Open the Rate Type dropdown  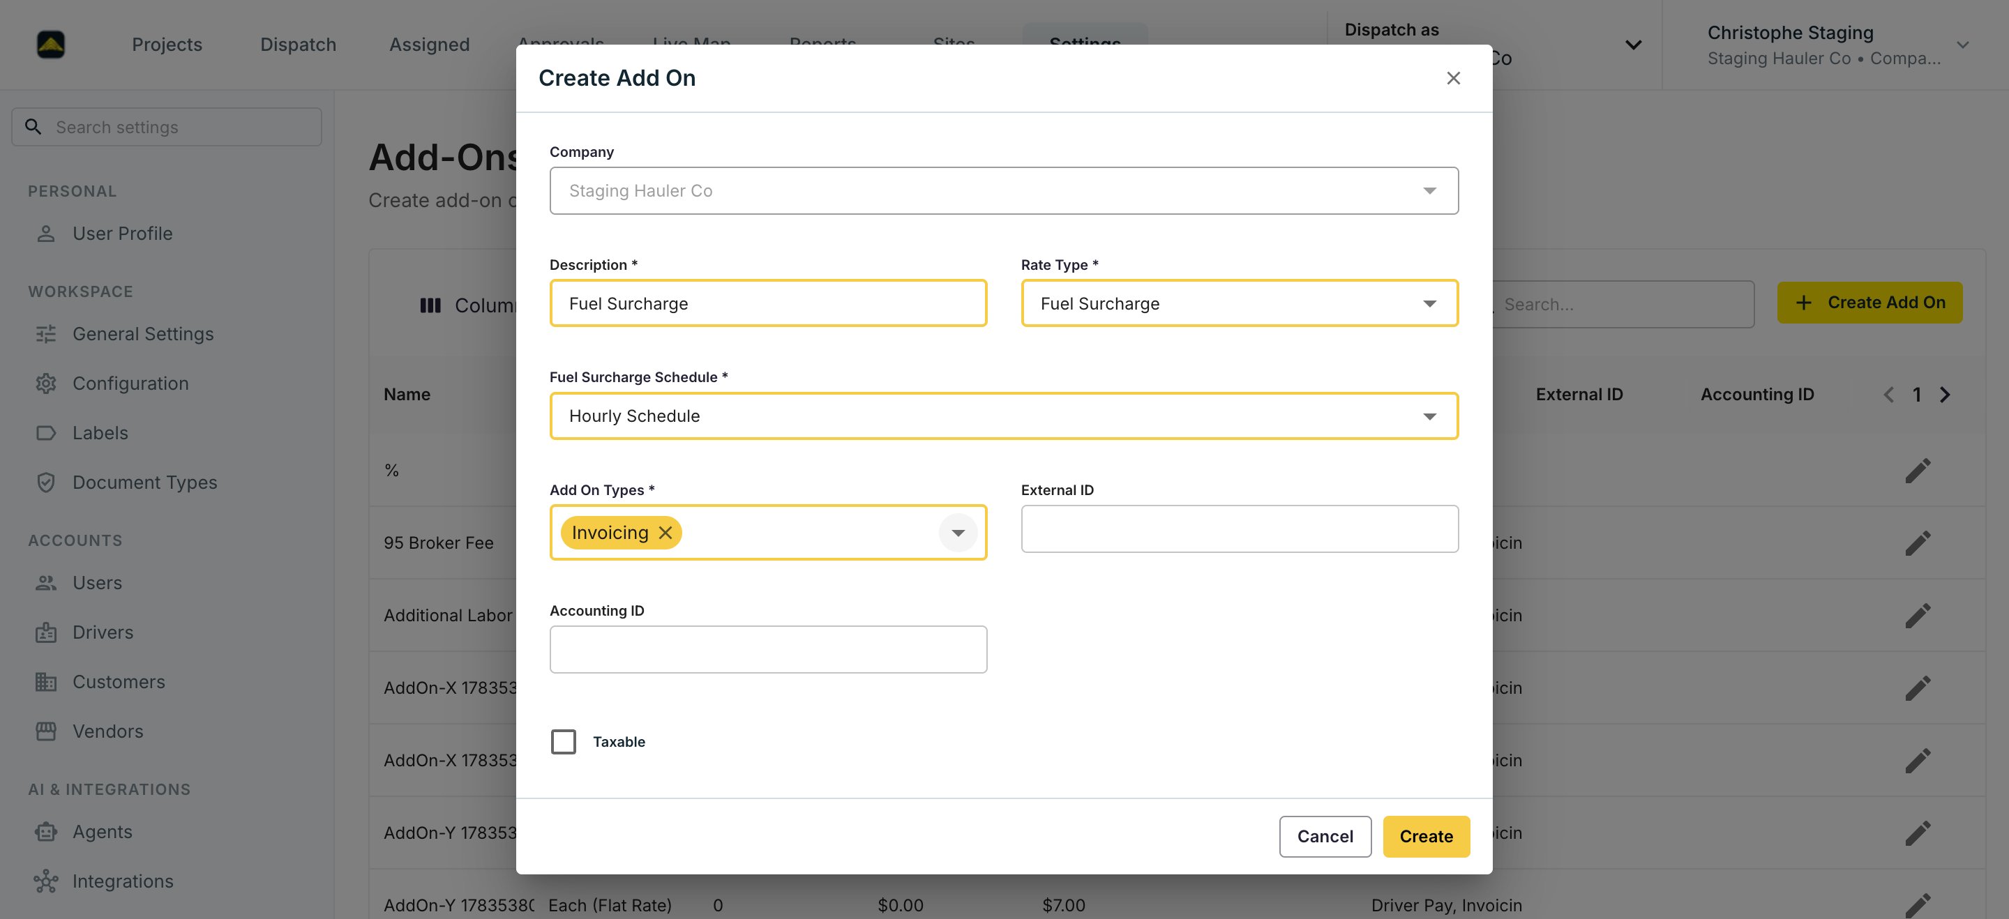click(x=1240, y=303)
